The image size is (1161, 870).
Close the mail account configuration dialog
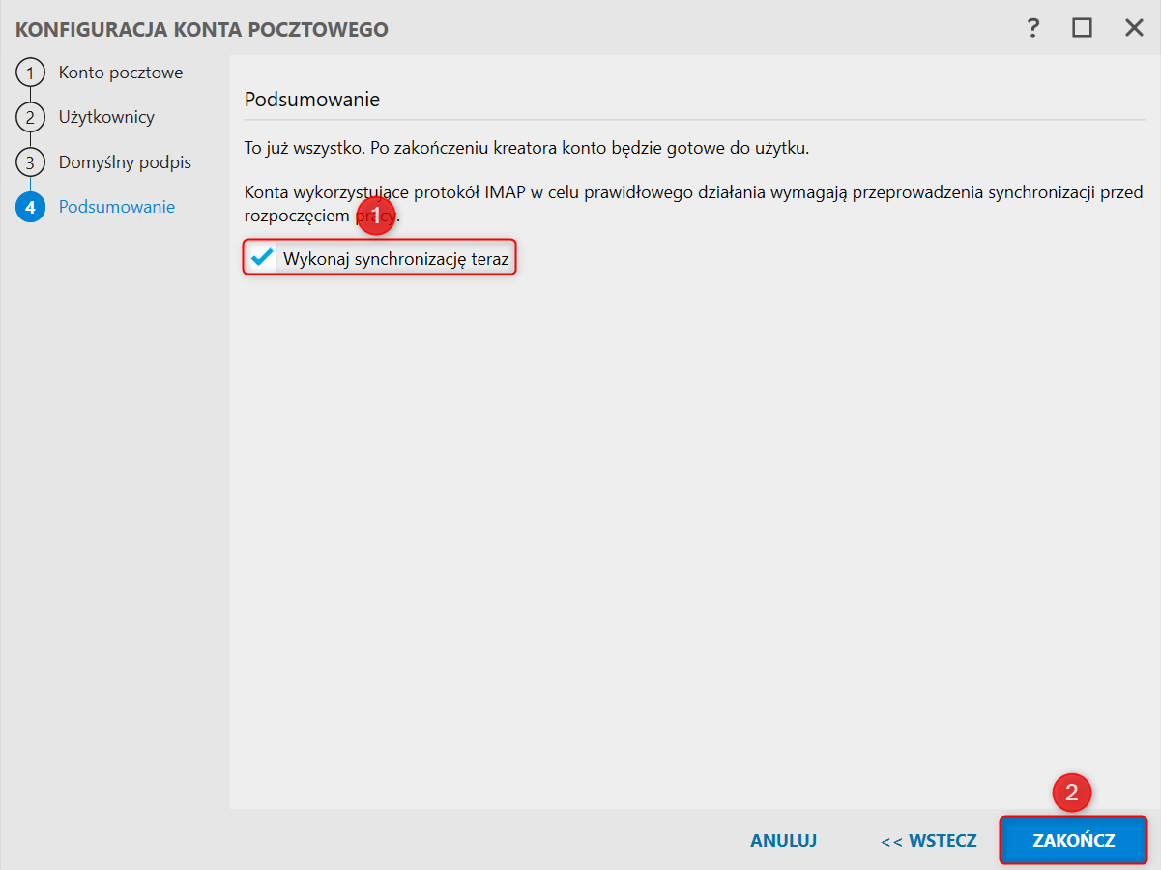[1134, 28]
